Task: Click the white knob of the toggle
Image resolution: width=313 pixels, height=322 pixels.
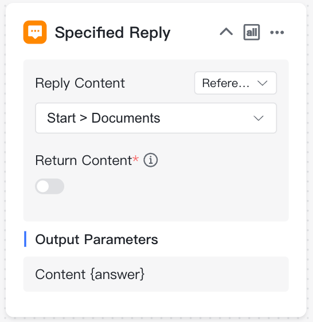Action: pyautogui.click(x=43, y=186)
